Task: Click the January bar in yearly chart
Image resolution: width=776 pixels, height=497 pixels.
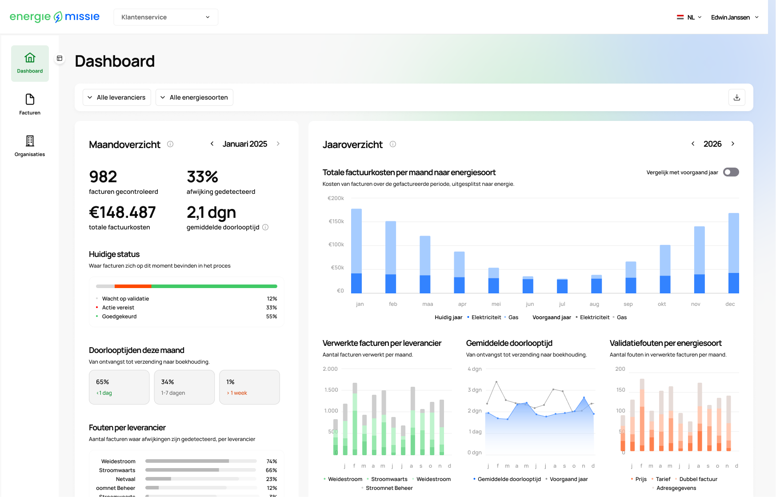Action: coord(356,251)
